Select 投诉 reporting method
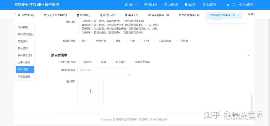270x126 pixels. [x=98, y=62]
